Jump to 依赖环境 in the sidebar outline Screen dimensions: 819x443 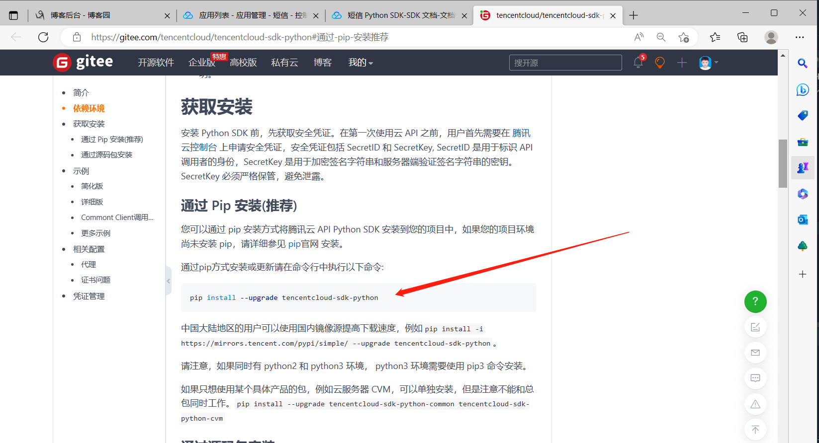pyautogui.click(x=89, y=108)
